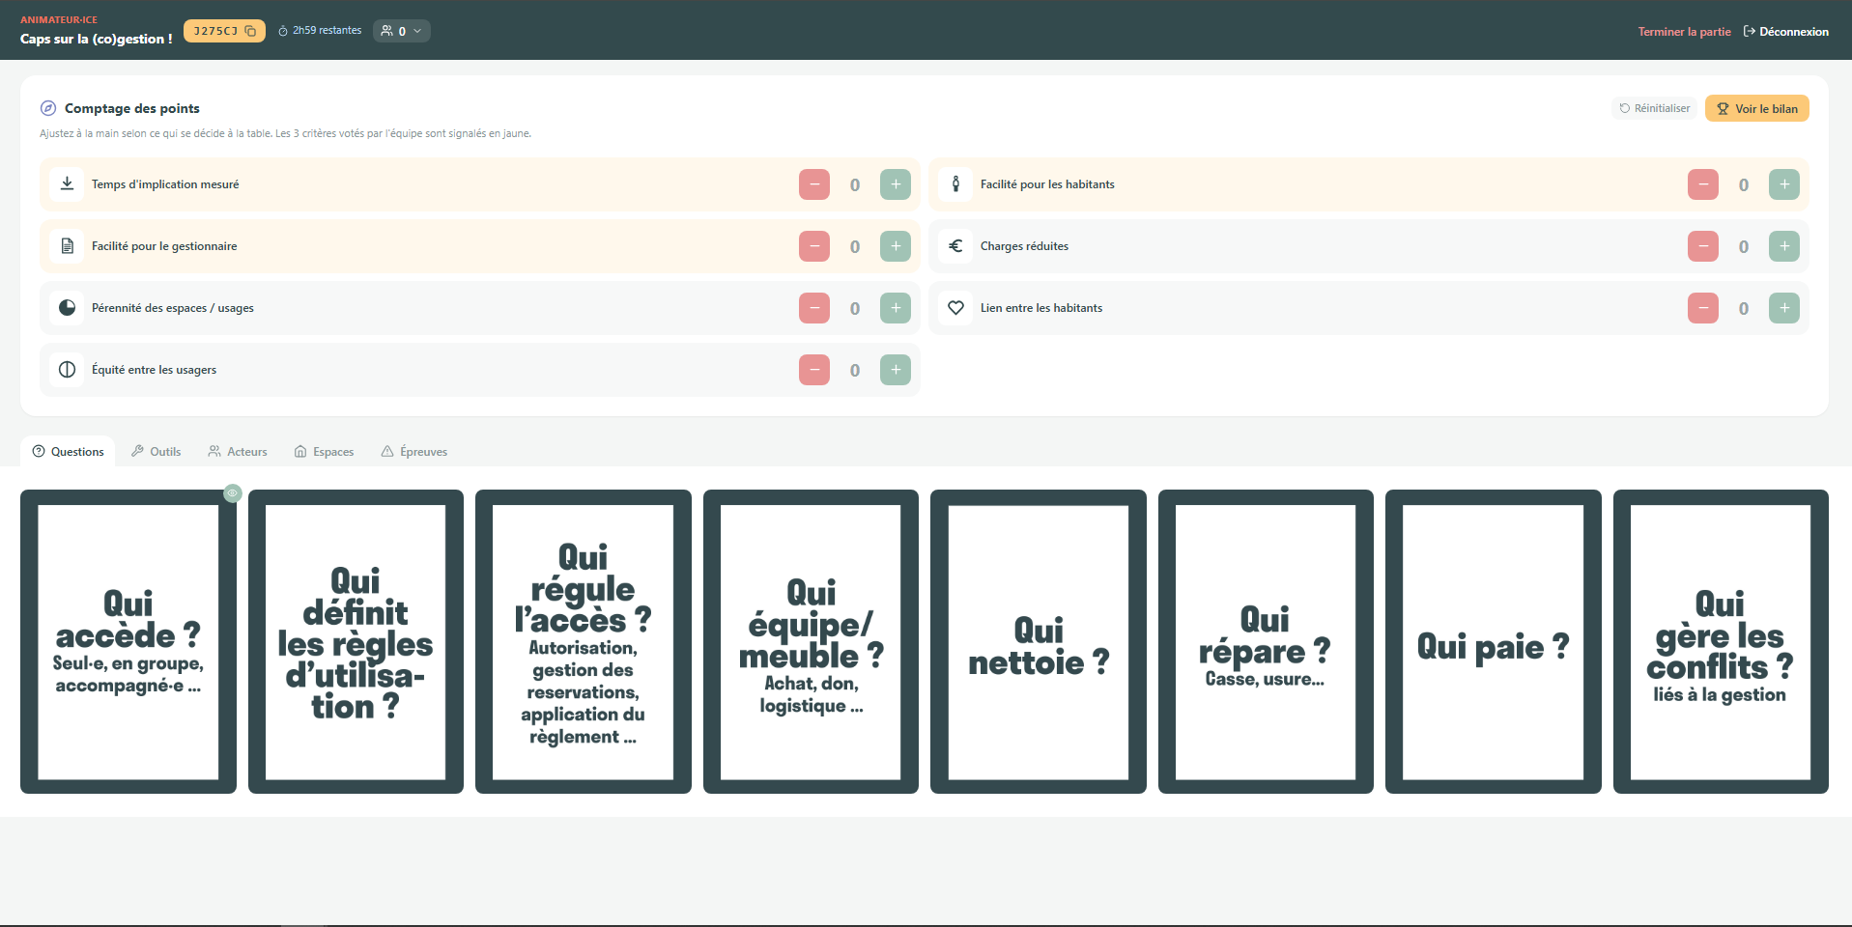Screen dimensions: 1852x927
Task: Increase Charges réduites score
Action: (1784, 246)
